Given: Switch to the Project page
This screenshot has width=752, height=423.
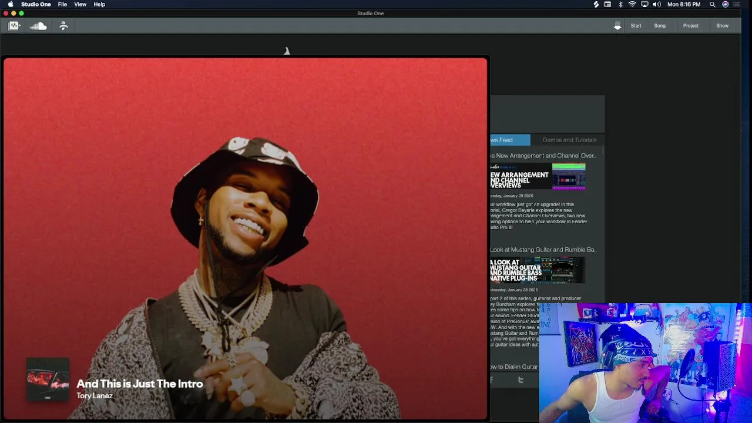Looking at the screenshot, I should pos(690,26).
